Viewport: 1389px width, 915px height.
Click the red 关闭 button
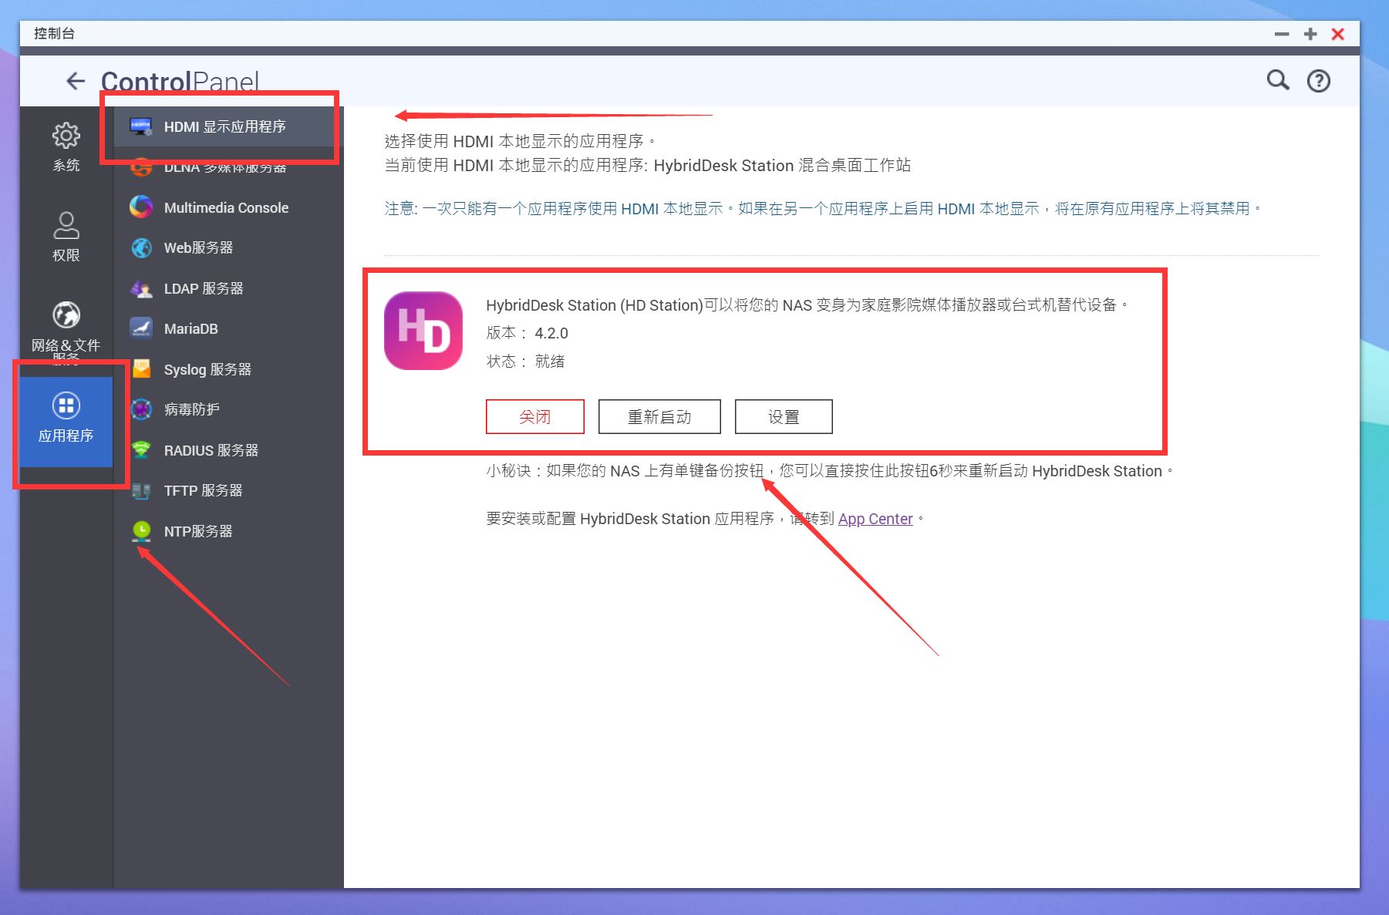[x=534, y=416]
